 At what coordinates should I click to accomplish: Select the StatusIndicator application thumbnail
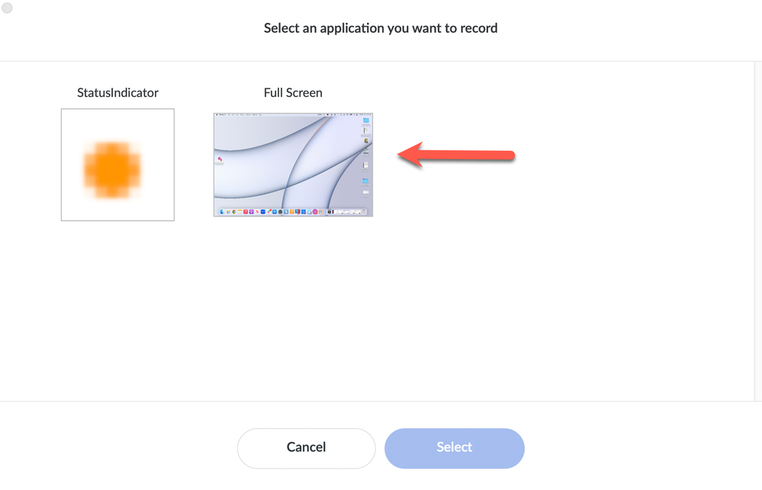117,165
